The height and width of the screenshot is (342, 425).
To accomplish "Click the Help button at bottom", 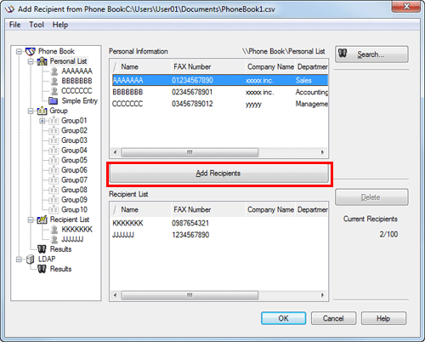I will (383, 318).
